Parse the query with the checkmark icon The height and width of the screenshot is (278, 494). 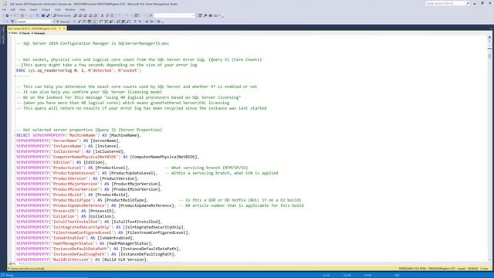coord(79,22)
